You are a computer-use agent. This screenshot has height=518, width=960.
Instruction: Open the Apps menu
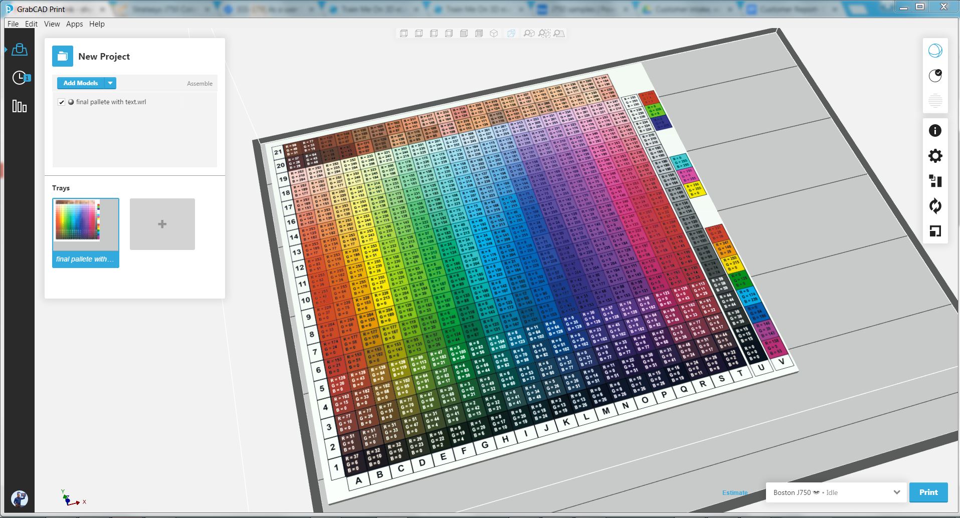[x=74, y=24]
